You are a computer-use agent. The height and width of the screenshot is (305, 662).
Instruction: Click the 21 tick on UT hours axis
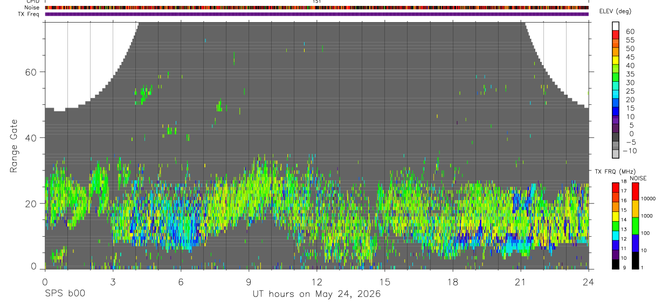[x=521, y=282]
